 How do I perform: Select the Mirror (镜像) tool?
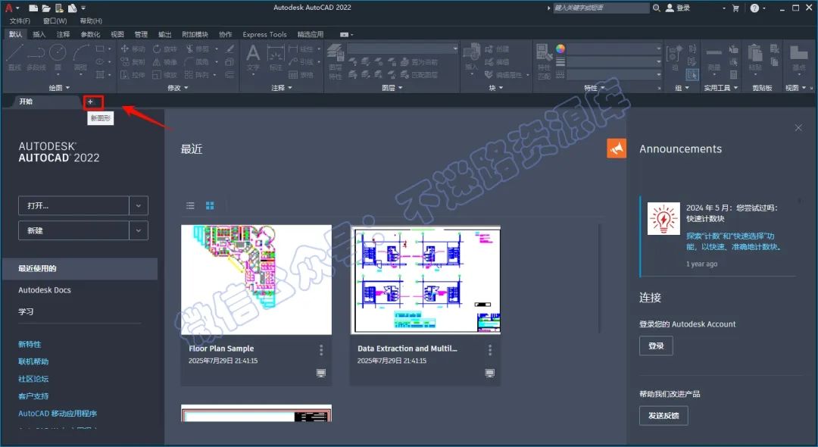165,61
